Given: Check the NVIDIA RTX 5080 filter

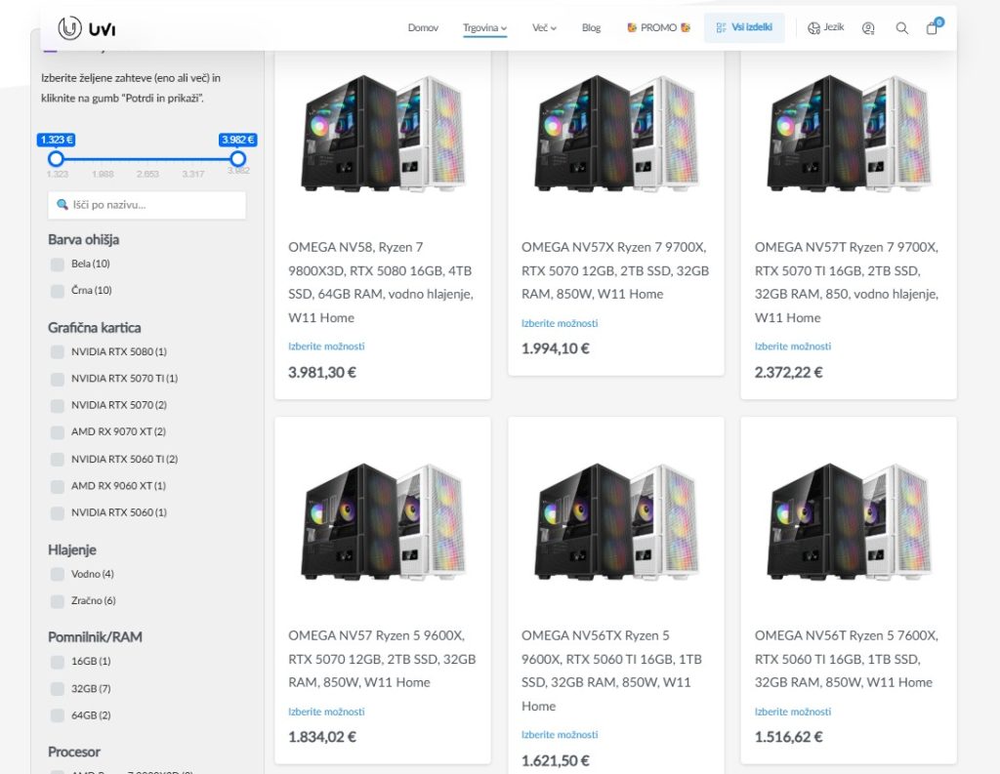Looking at the screenshot, I should [x=58, y=352].
